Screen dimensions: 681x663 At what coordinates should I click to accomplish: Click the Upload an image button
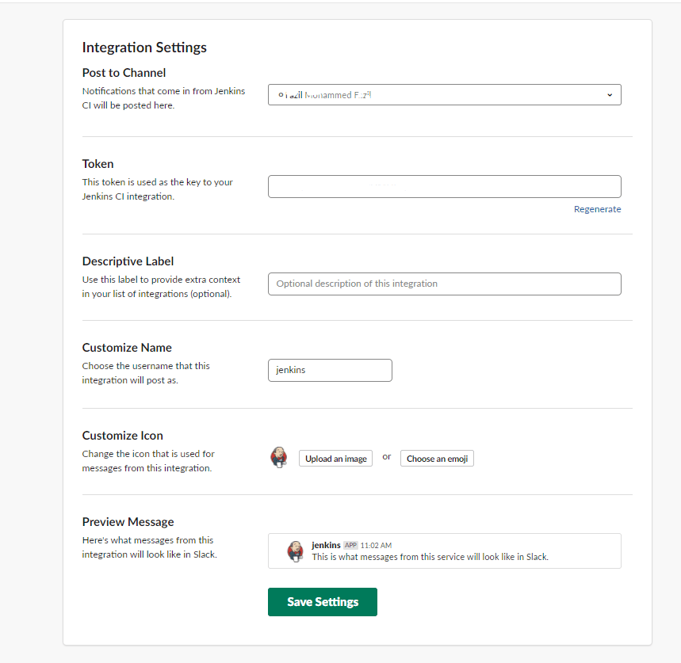click(335, 458)
